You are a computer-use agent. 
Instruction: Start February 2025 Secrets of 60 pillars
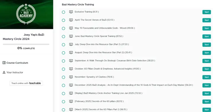(x=206, y=101)
